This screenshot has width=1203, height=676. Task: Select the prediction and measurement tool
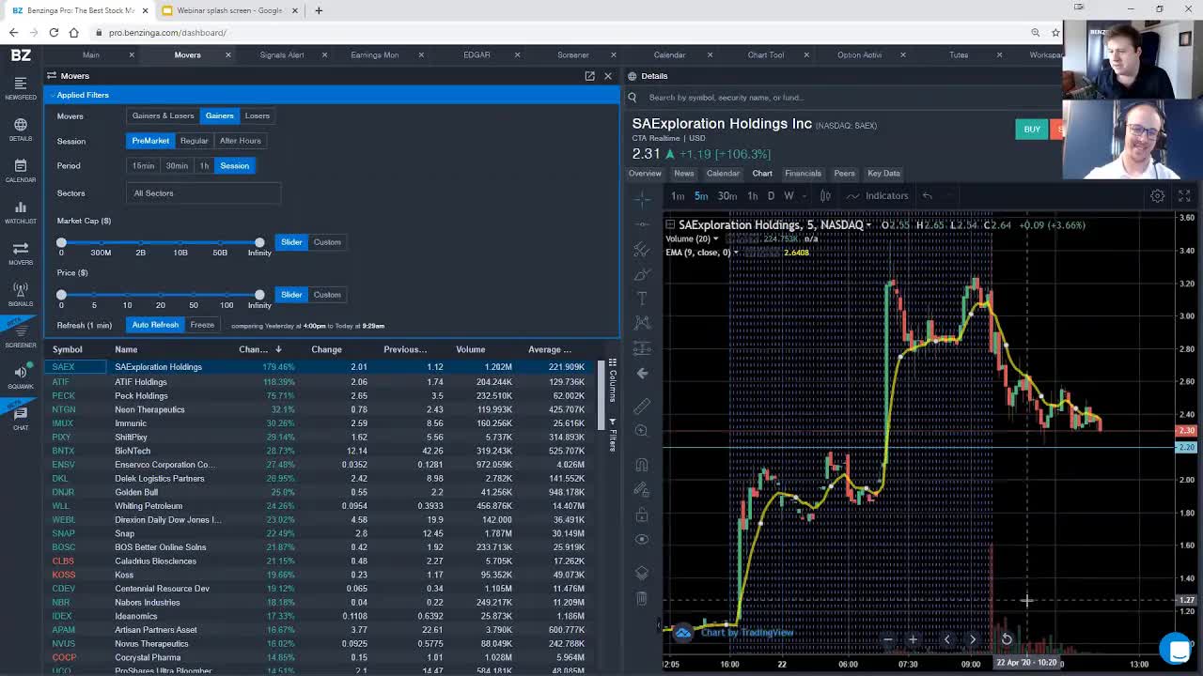(642, 348)
